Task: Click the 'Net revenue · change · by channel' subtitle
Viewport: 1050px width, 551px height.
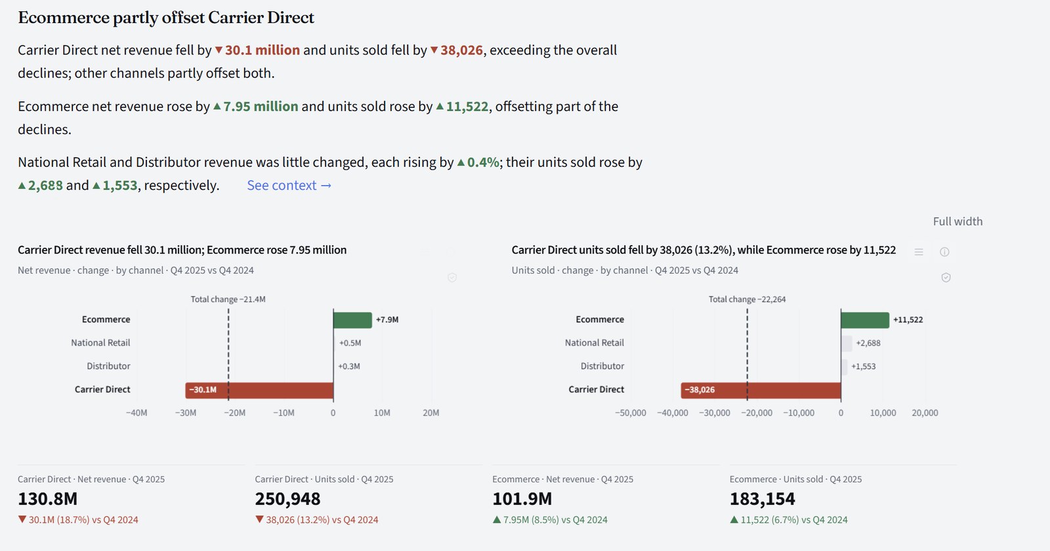Action: 136,271
